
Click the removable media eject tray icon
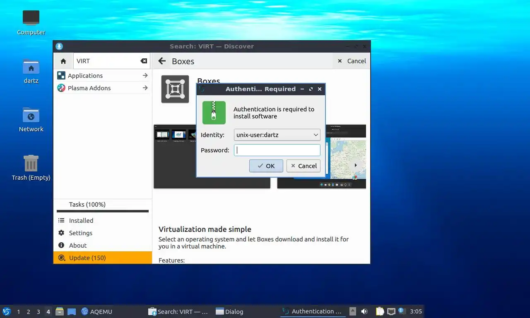click(x=353, y=311)
